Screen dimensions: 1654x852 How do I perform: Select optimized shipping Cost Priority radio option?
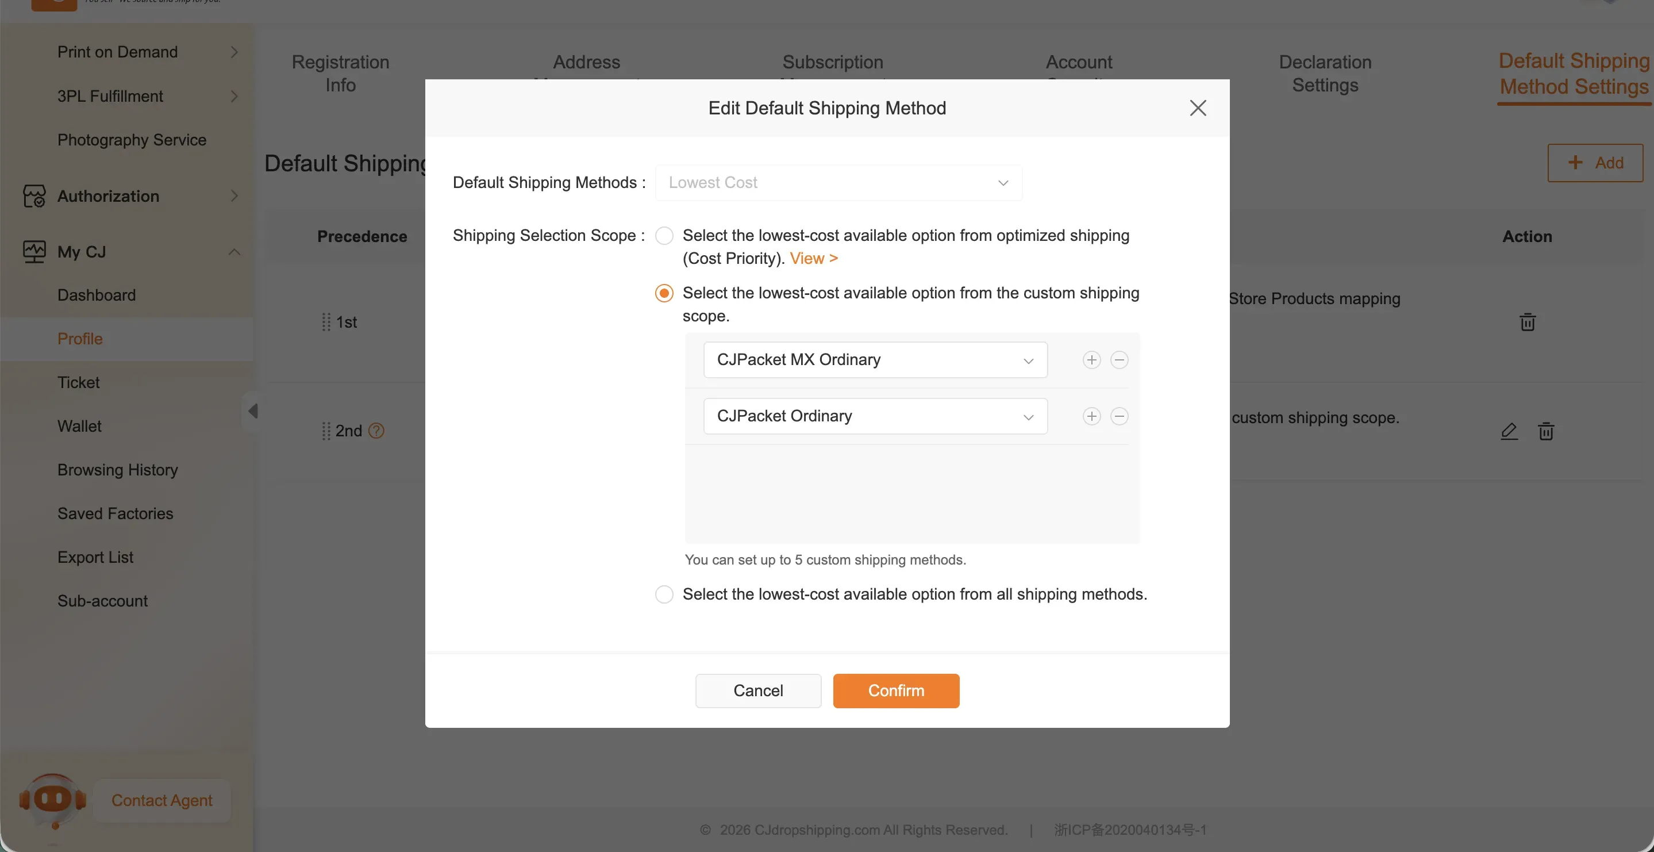pos(664,236)
